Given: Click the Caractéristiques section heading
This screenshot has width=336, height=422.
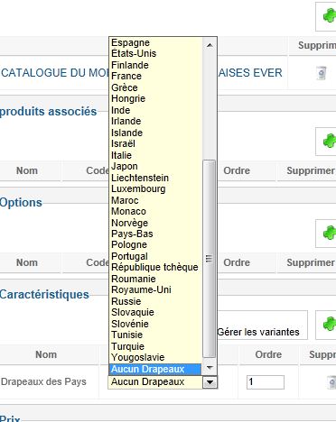Looking at the screenshot, I should (44, 294).
